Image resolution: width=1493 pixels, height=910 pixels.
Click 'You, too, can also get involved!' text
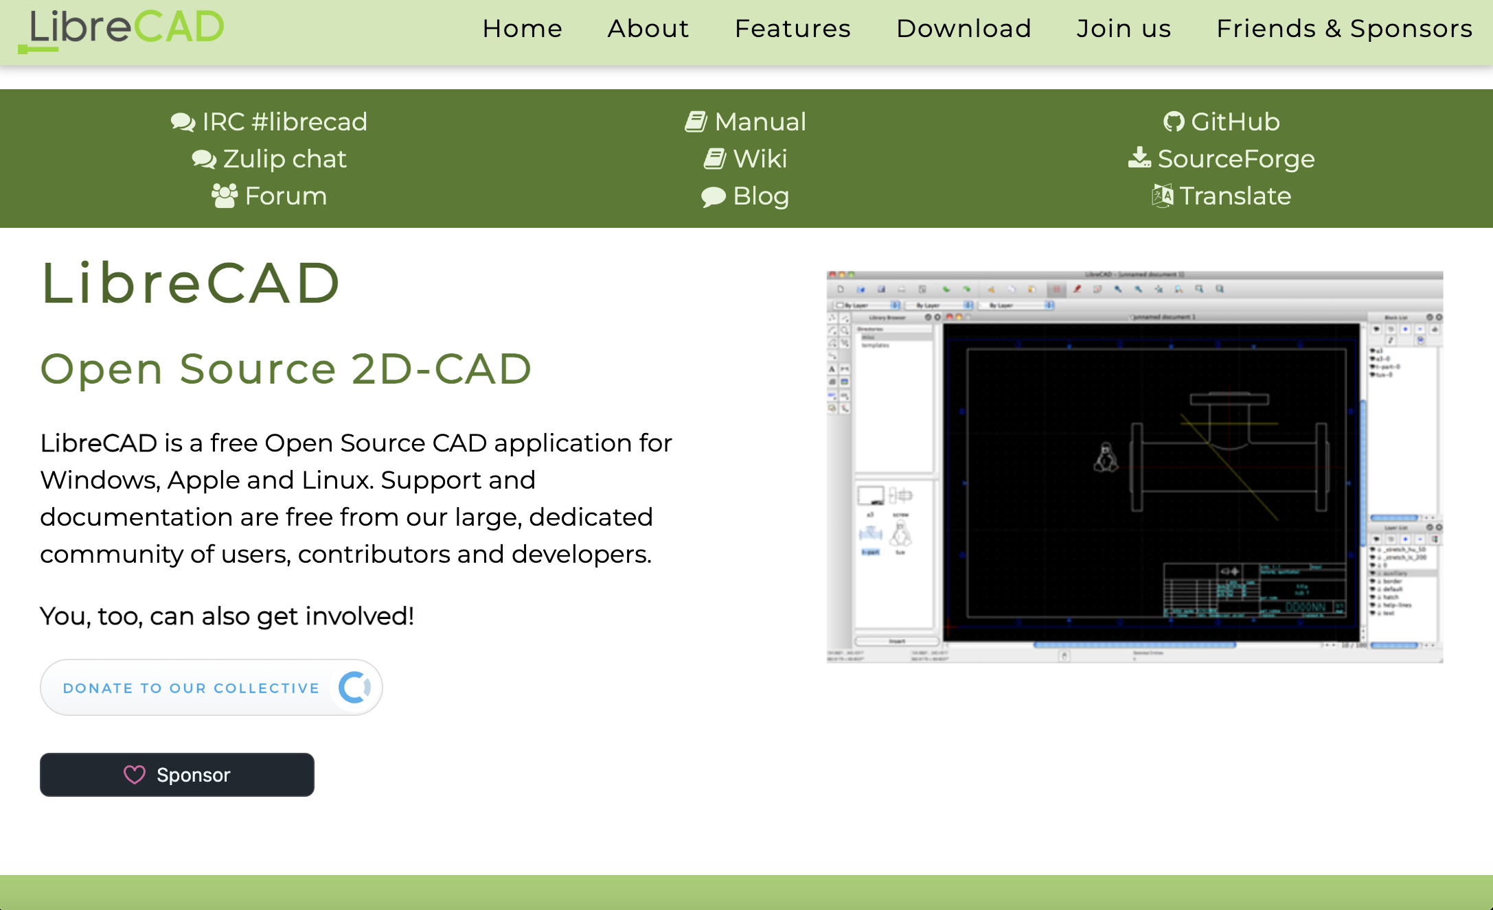[x=227, y=616]
